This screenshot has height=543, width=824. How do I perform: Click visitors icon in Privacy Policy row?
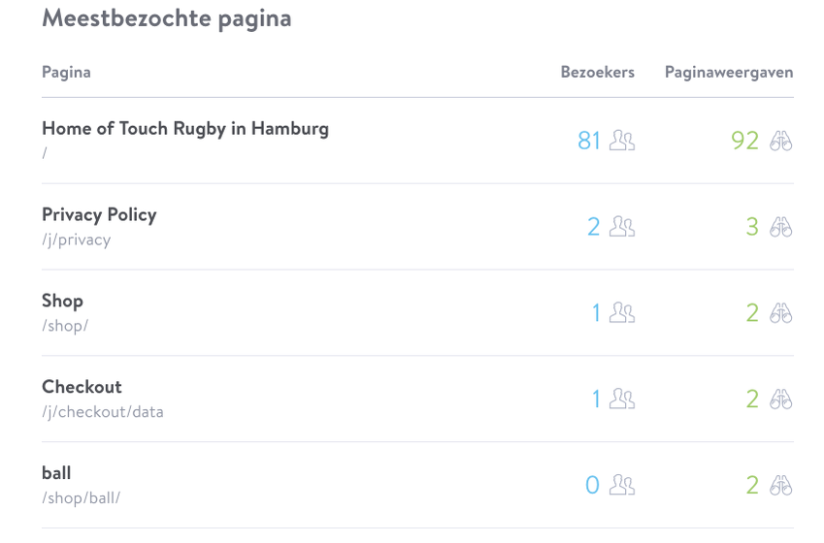click(622, 227)
